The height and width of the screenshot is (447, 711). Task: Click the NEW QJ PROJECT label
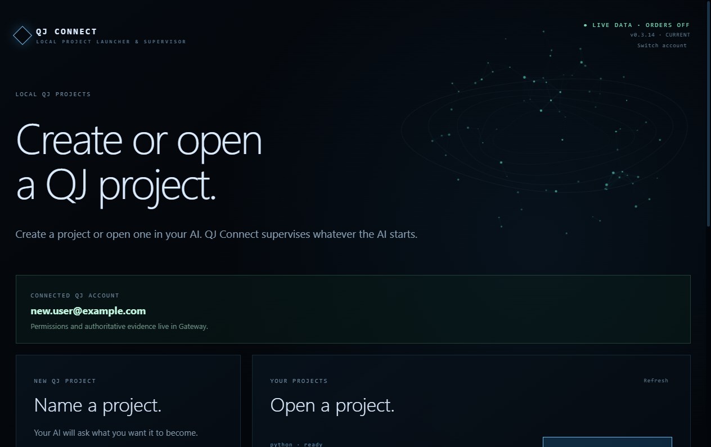coord(65,381)
